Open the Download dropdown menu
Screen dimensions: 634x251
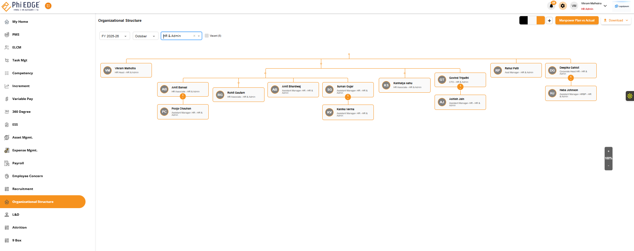616,20
